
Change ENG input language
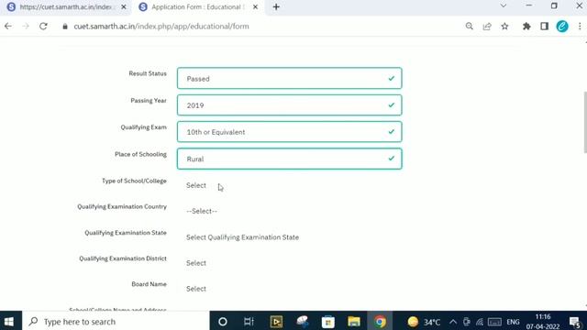pos(513,322)
